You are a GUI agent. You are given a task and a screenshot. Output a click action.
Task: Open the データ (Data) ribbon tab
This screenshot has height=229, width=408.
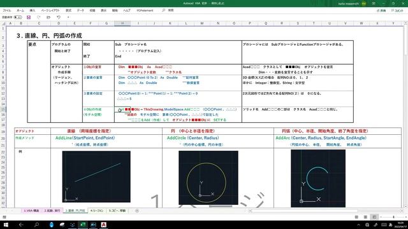(x=80, y=10)
